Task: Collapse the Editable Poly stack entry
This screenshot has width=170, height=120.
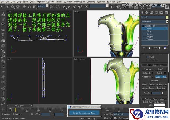Action: tap(143, 26)
